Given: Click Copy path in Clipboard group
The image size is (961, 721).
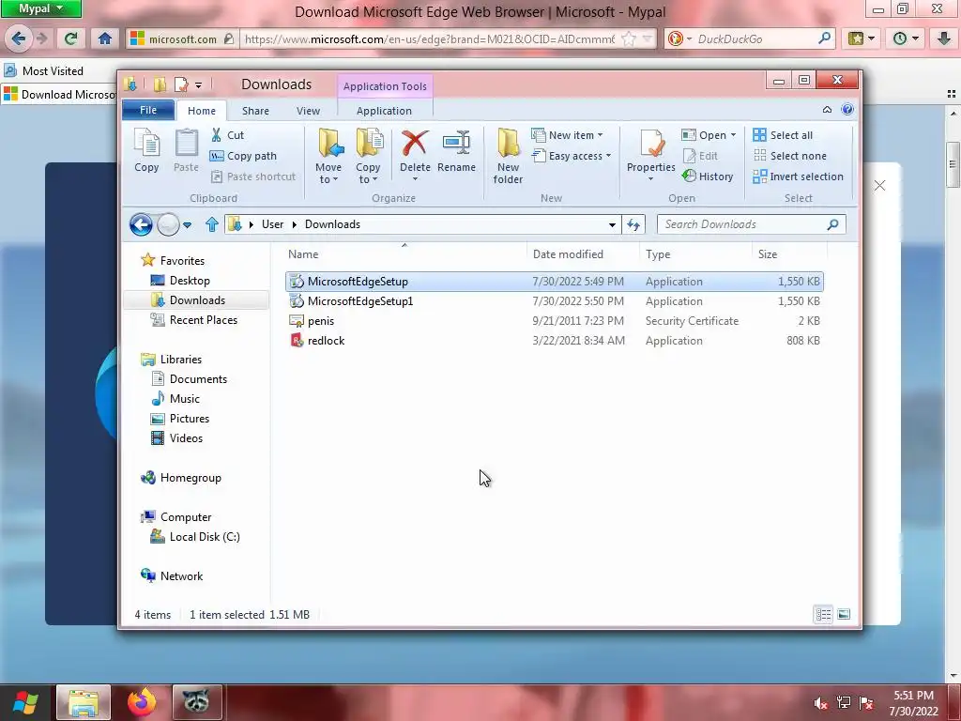Looking at the screenshot, I should click(243, 156).
